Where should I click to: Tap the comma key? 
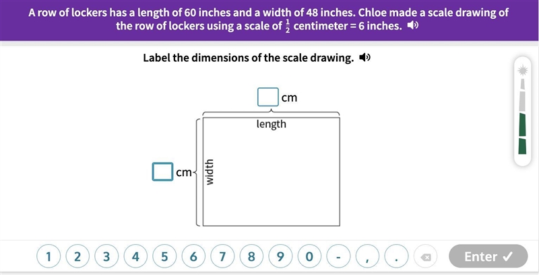coord(367,256)
